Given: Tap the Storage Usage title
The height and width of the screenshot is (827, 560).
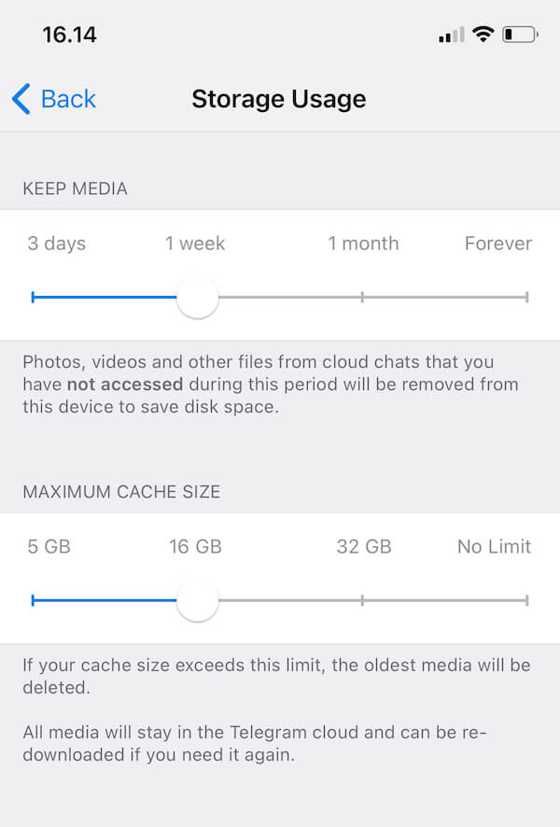Looking at the screenshot, I should [x=279, y=99].
